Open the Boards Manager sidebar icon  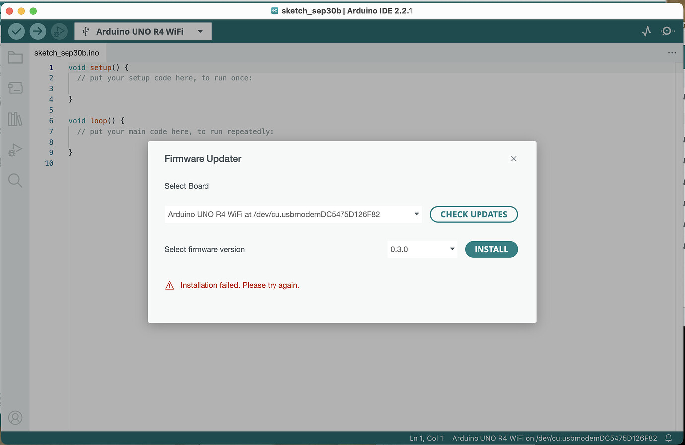tap(15, 88)
